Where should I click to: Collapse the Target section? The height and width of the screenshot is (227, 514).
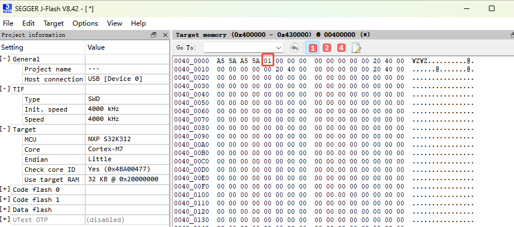point(5,129)
